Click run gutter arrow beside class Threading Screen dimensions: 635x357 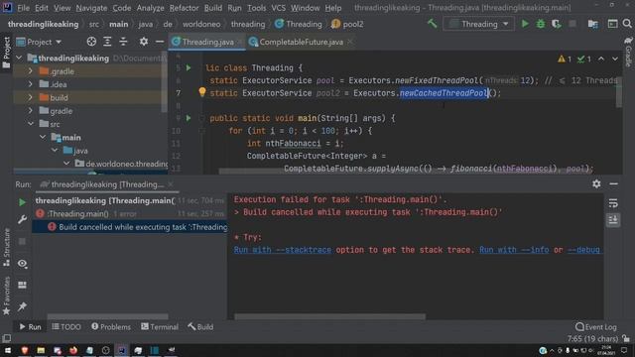pyautogui.click(x=189, y=67)
